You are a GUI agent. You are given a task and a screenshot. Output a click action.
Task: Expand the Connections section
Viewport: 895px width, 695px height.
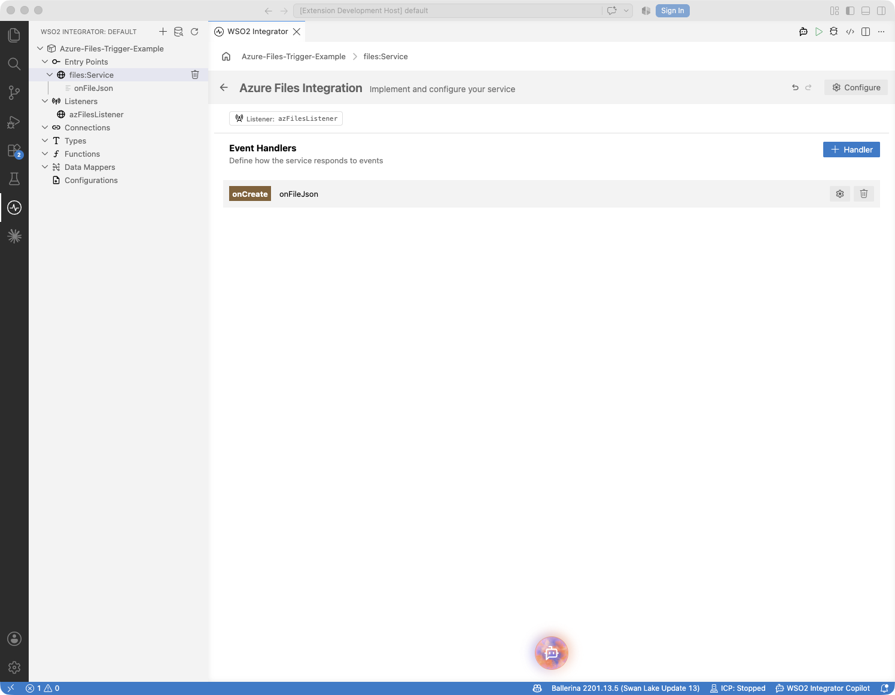pos(45,127)
